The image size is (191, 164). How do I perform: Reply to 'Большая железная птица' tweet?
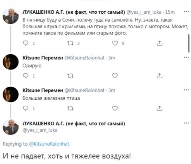[x=25, y=108]
